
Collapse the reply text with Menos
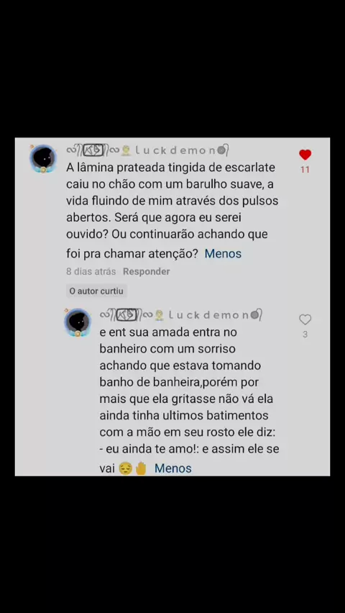click(172, 468)
